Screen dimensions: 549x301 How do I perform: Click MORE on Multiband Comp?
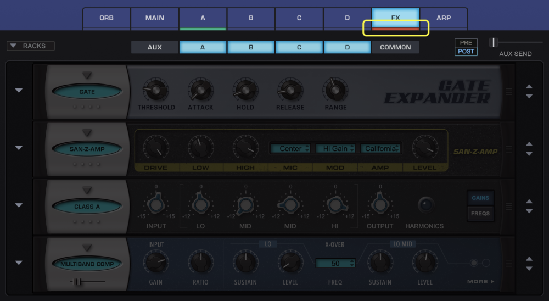point(480,281)
